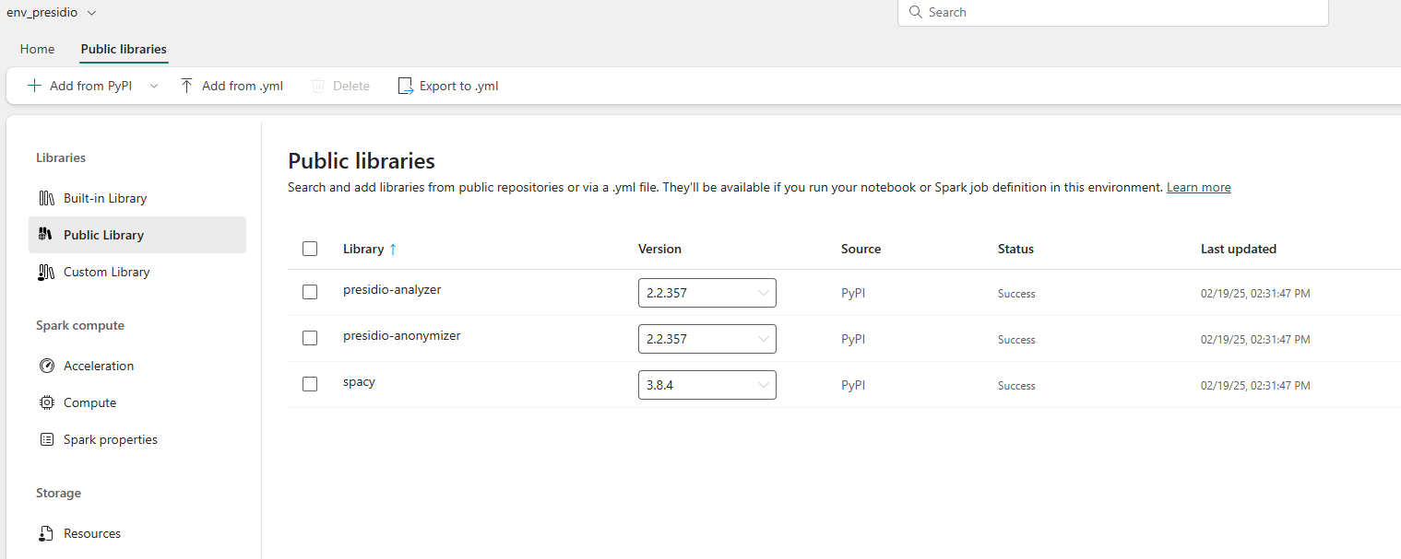Open the Learn more link
Viewport: 1401px width, 559px height.
(1199, 187)
